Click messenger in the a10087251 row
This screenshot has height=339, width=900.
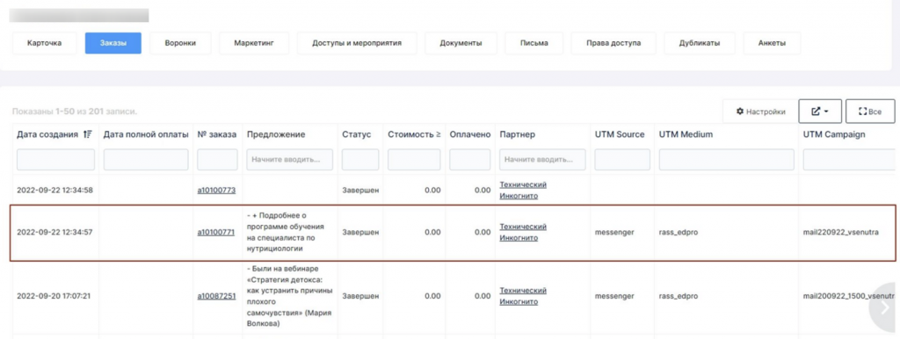point(614,297)
